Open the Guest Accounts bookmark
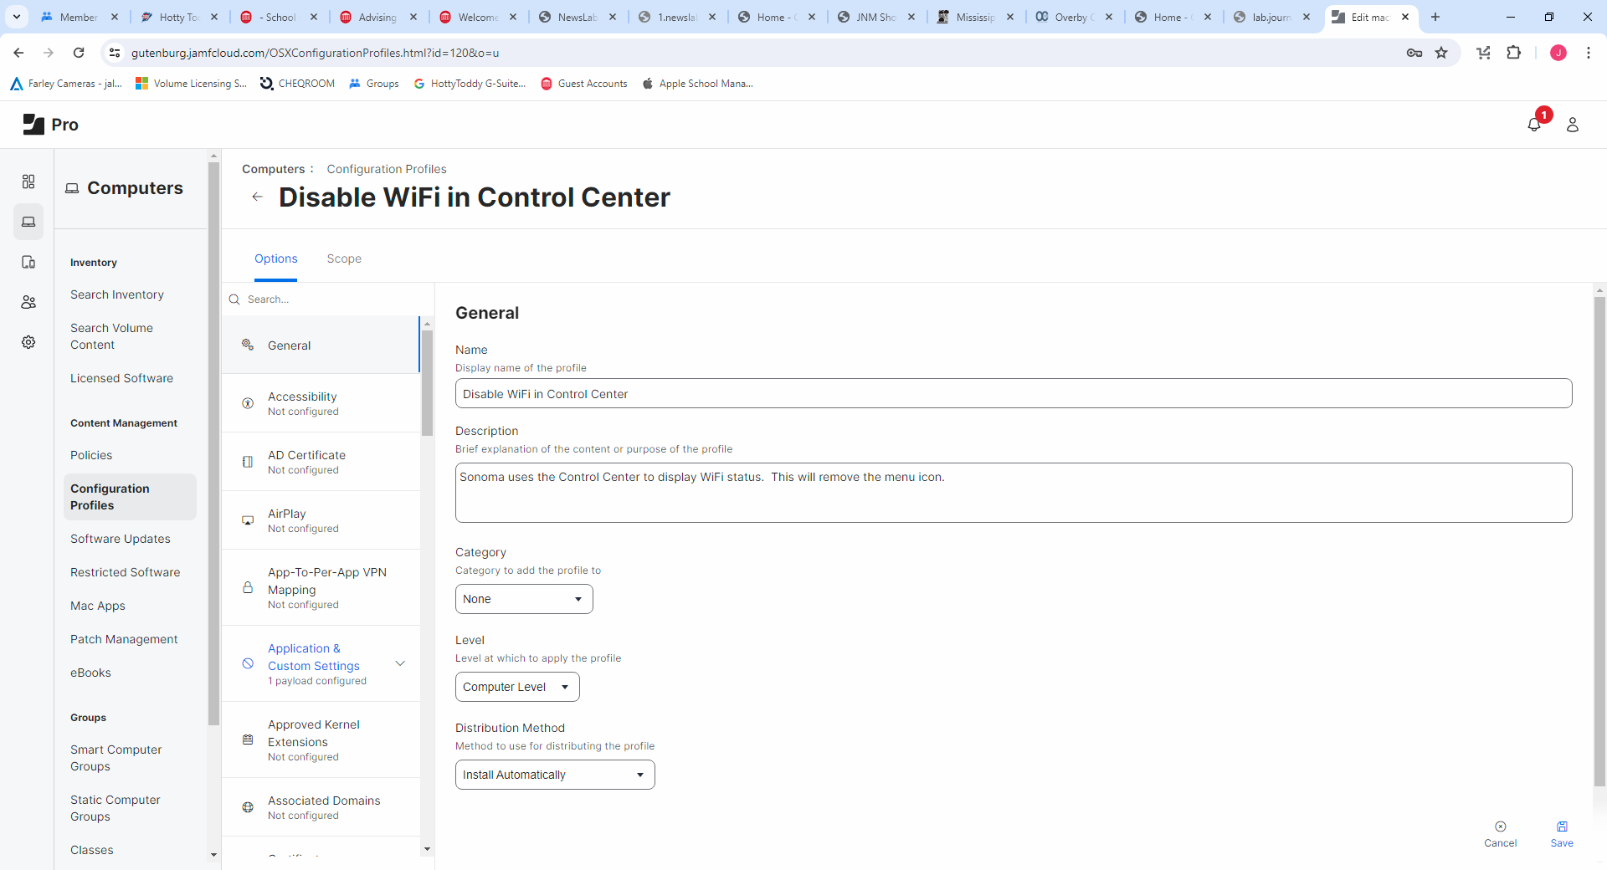The width and height of the screenshot is (1607, 870). [584, 84]
